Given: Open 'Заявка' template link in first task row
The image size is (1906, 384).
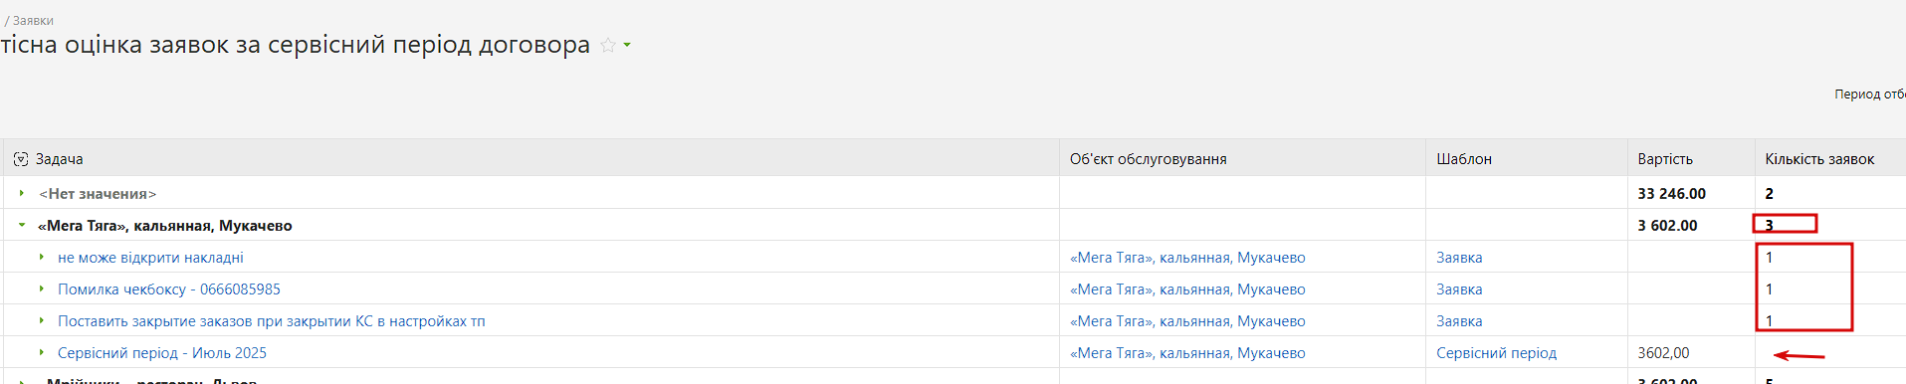Looking at the screenshot, I should click(1459, 258).
